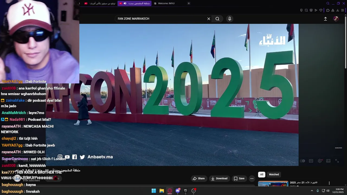Switch to Welcome: IMVU tab
This screenshot has height=195, width=347.
click(x=166, y=4)
